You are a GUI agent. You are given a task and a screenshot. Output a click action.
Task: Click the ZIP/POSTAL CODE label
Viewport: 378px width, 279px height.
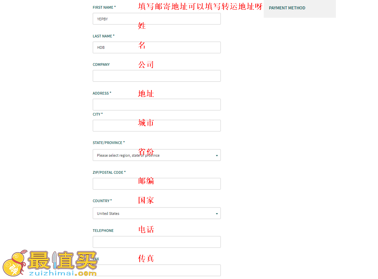[109, 172]
